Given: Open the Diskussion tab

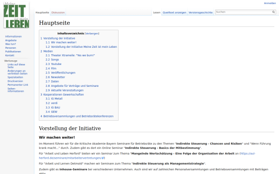Looking at the screenshot, I should 58,13.
